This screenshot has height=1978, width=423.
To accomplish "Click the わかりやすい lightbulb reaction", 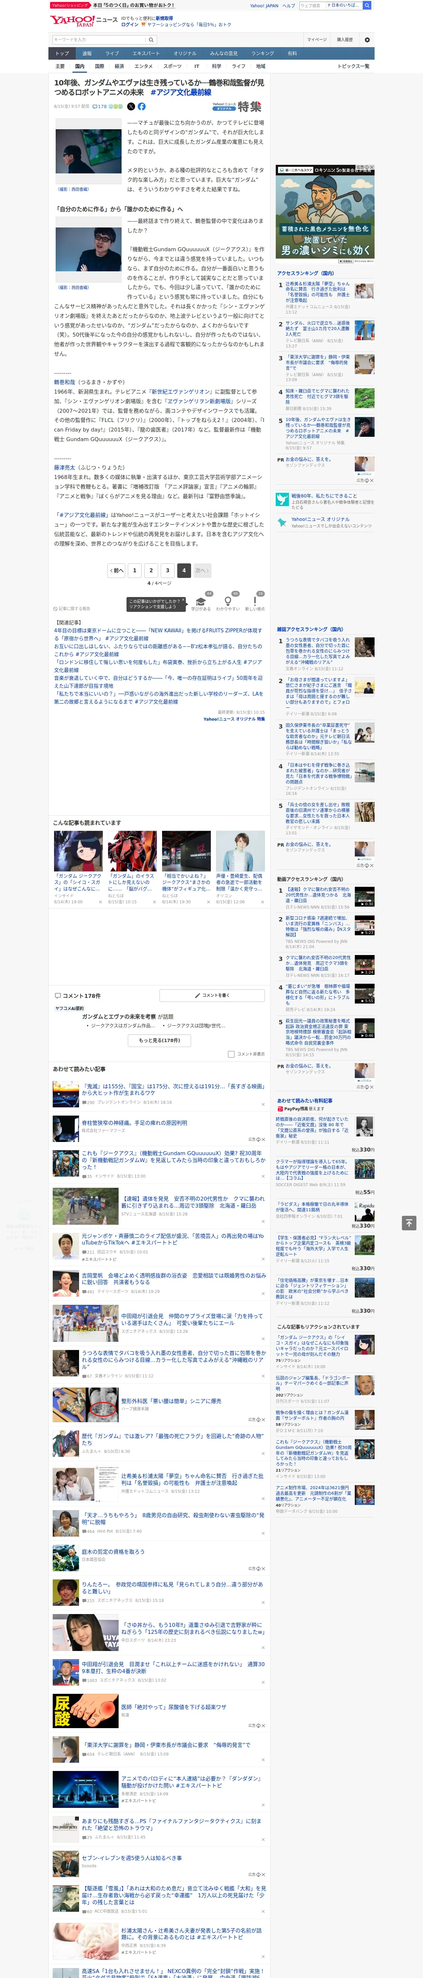I will coord(227,602).
